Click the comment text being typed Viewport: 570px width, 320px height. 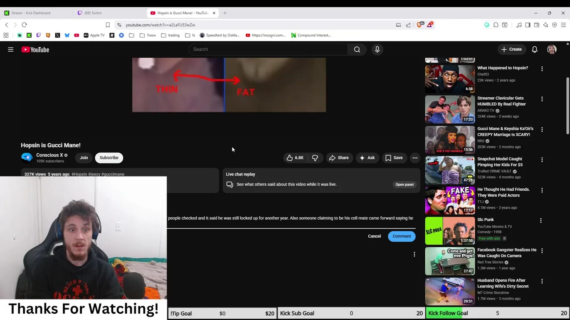tap(291, 218)
